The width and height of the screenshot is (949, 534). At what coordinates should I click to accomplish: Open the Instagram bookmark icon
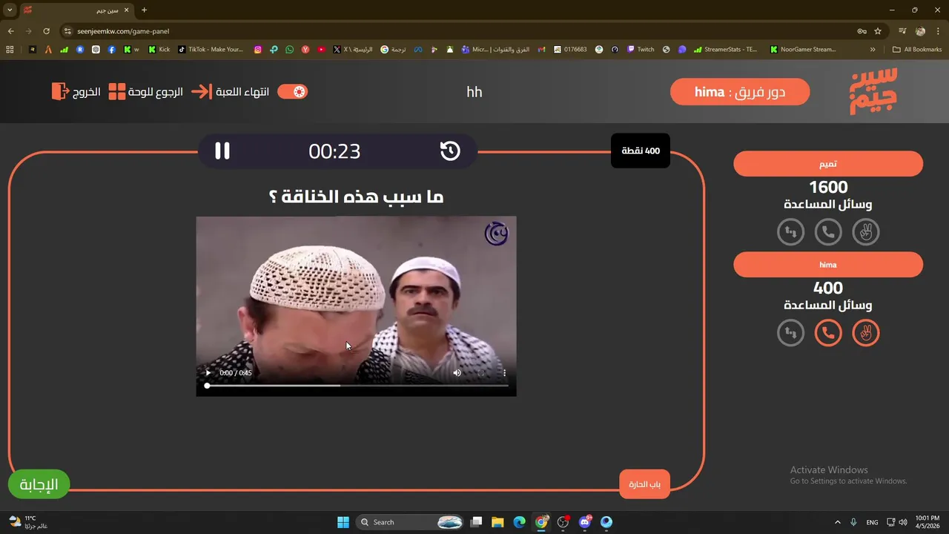coord(258,50)
